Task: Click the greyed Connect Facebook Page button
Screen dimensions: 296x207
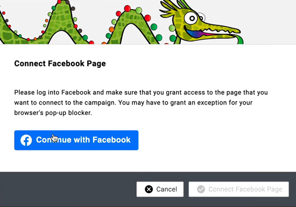Action: tap(238, 189)
